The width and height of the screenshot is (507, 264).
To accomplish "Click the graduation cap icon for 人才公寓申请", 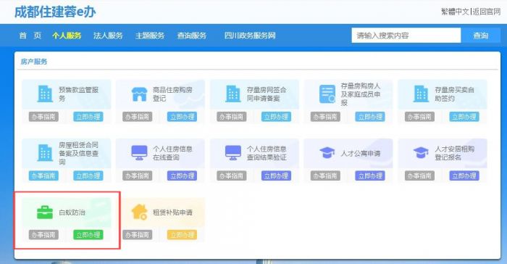I will pyautogui.click(x=327, y=153).
